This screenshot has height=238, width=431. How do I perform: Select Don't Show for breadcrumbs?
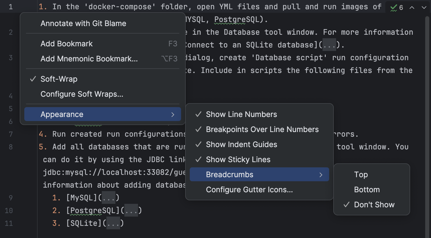pyautogui.click(x=374, y=204)
